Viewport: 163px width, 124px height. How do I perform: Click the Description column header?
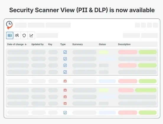click(124, 44)
